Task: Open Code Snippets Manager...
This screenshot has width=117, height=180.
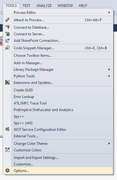Action: click(x=58, y=48)
